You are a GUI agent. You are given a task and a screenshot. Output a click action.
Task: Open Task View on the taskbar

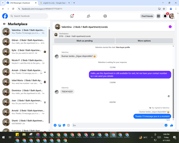click(10, 137)
